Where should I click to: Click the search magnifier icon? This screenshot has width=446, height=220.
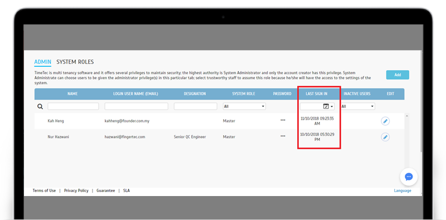point(40,106)
